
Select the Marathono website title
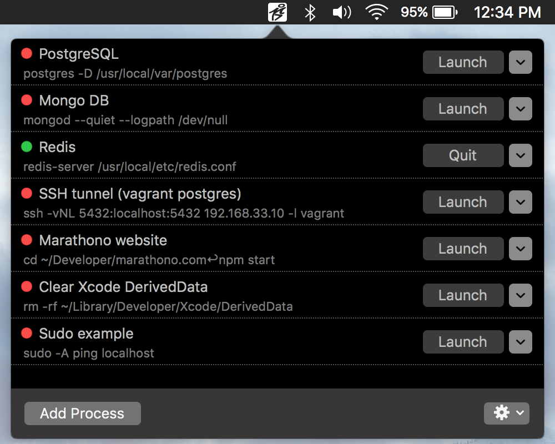103,240
